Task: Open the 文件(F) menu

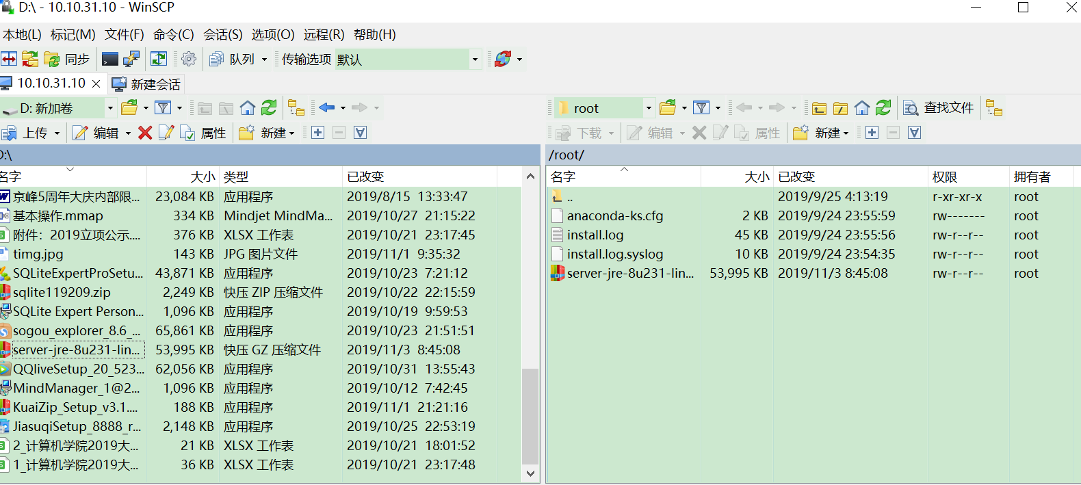Action: (x=125, y=35)
